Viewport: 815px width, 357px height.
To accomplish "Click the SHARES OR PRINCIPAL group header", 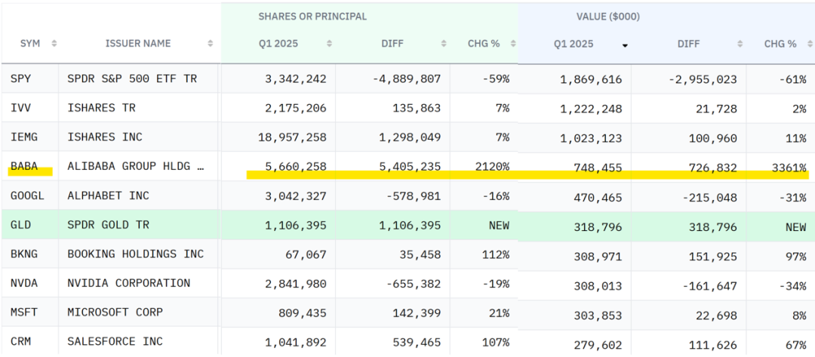I will [312, 17].
